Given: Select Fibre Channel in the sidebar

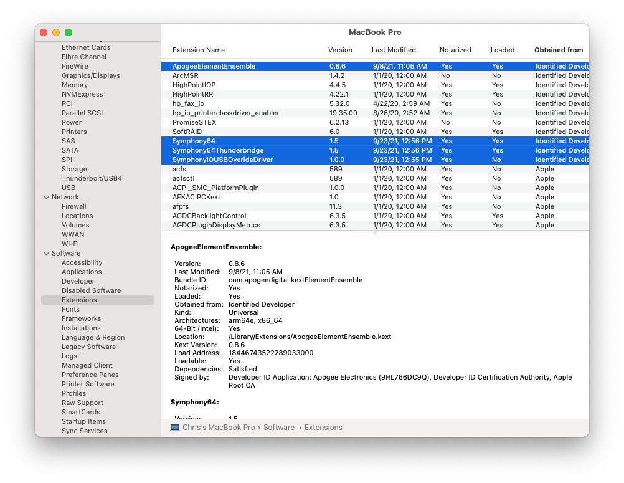Looking at the screenshot, I should (84, 57).
